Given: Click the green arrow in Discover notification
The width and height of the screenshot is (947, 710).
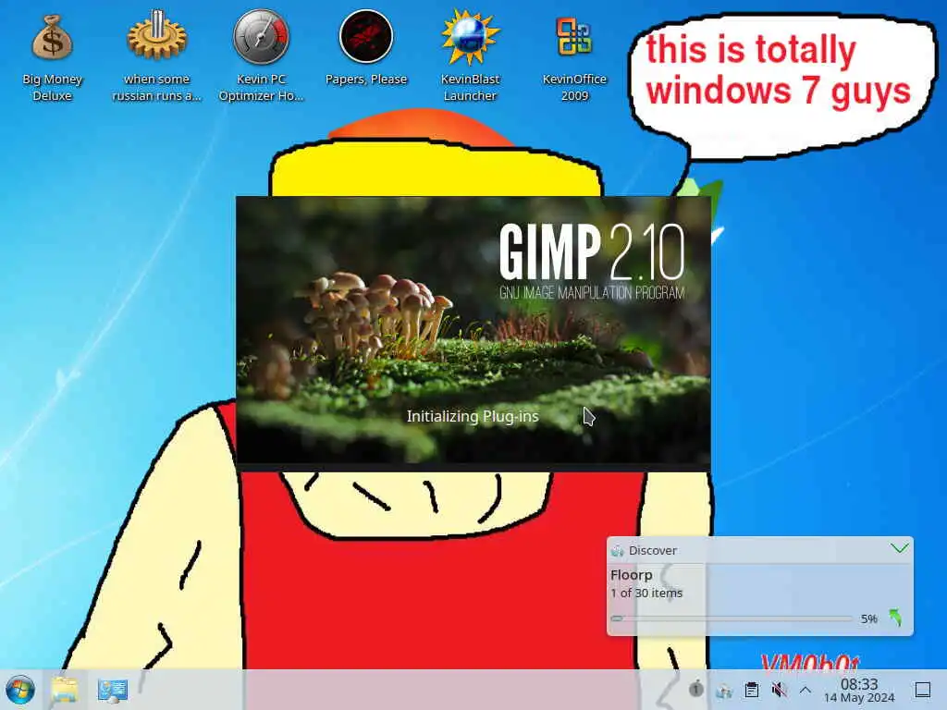Looking at the screenshot, I should pos(895,618).
